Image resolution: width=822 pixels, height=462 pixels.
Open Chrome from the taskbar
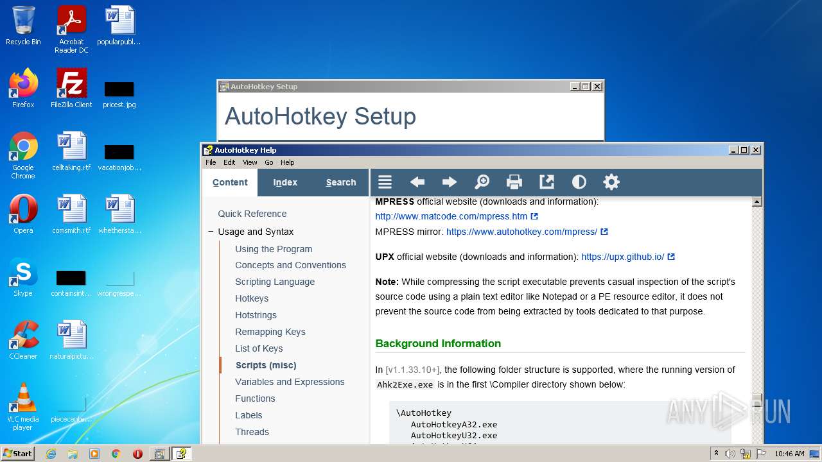point(116,454)
